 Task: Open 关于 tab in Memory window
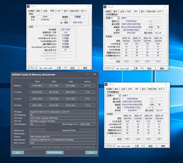point(82,11)
